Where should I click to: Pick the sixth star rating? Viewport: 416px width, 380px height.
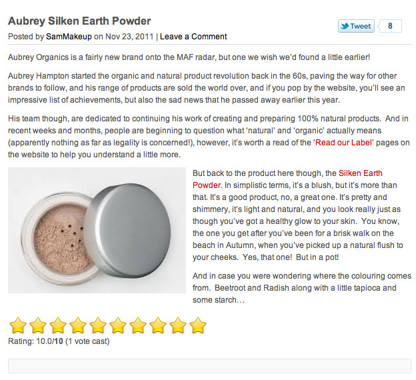tap(118, 325)
